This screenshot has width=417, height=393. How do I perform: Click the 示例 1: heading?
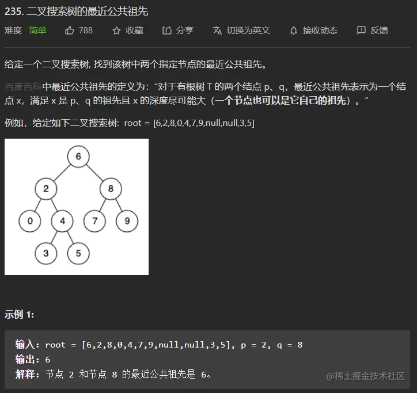pos(19,315)
